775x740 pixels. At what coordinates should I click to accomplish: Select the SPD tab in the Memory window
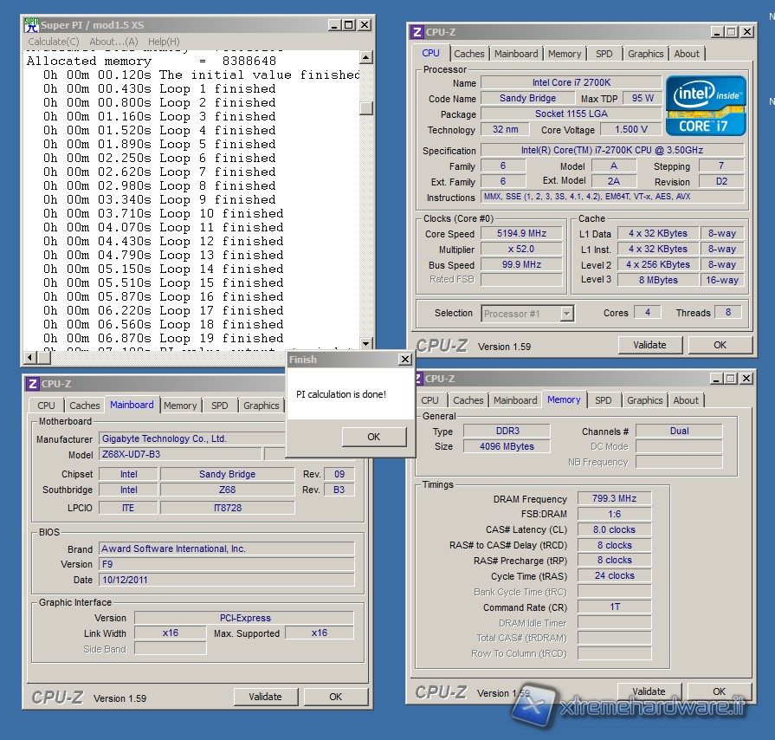click(x=604, y=400)
